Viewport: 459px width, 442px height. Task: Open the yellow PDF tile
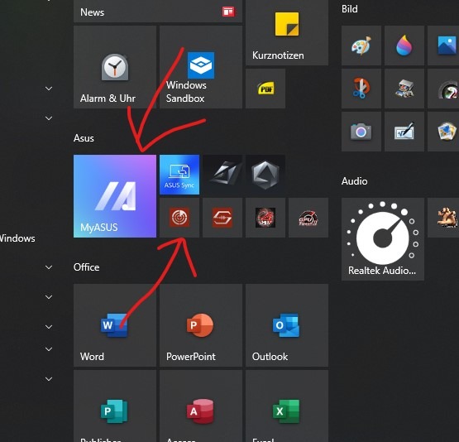(265, 89)
